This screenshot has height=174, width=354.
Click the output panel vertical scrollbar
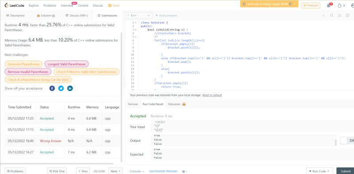click(335, 143)
